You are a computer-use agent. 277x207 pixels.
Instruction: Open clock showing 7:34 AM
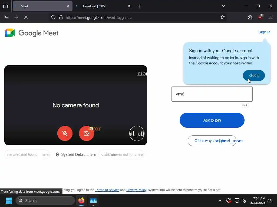click(x=258, y=201)
